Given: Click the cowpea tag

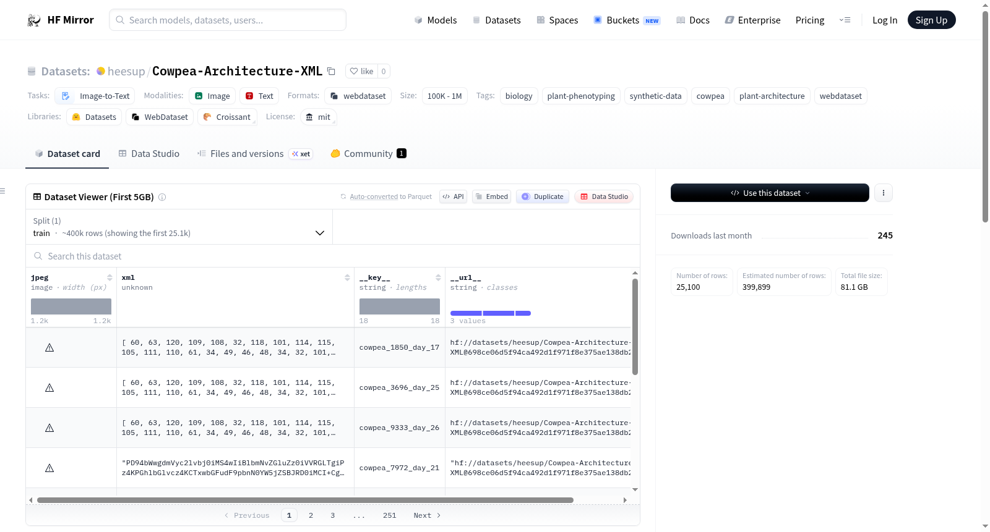Looking at the screenshot, I should click(710, 96).
